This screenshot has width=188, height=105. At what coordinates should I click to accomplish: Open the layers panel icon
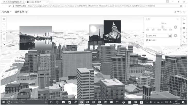(x=184, y=23)
